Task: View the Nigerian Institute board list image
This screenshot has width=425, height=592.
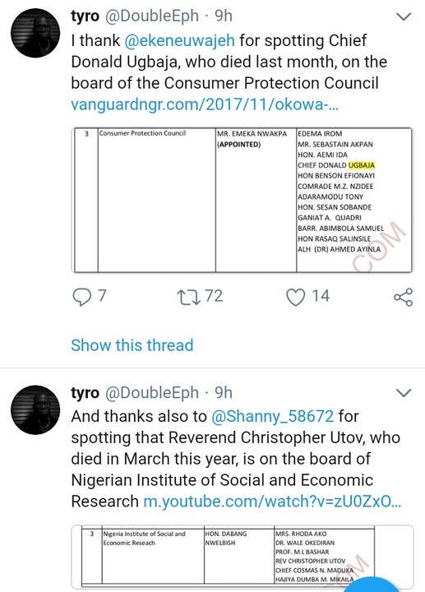Action: pyautogui.click(x=243, y=557)
